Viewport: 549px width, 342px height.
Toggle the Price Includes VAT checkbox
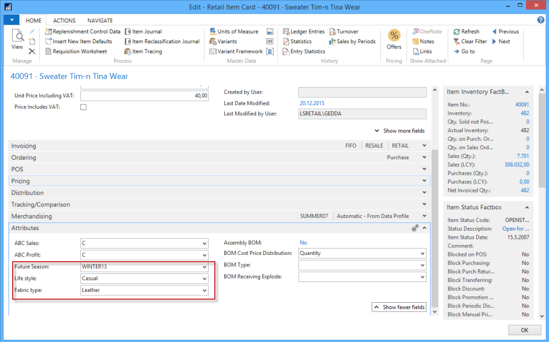pyautogui.click(x=83, y=107)
